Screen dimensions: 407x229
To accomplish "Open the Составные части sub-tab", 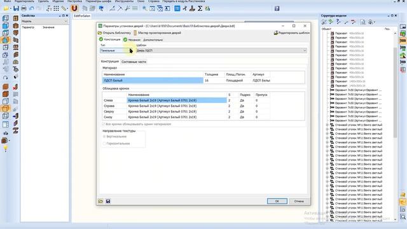I will coord(134,62).
